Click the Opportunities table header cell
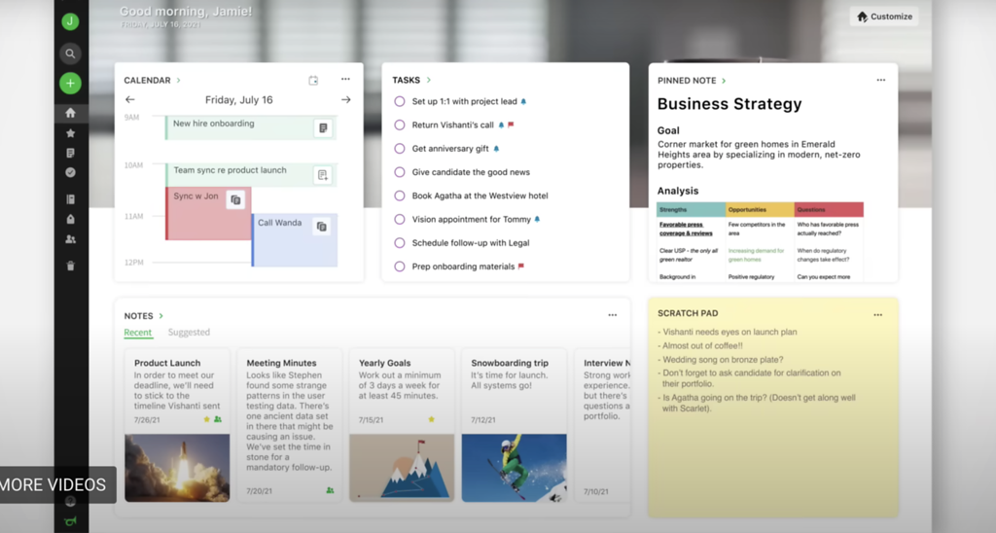This screenshot has height=533, width=996. coord(760,210)
